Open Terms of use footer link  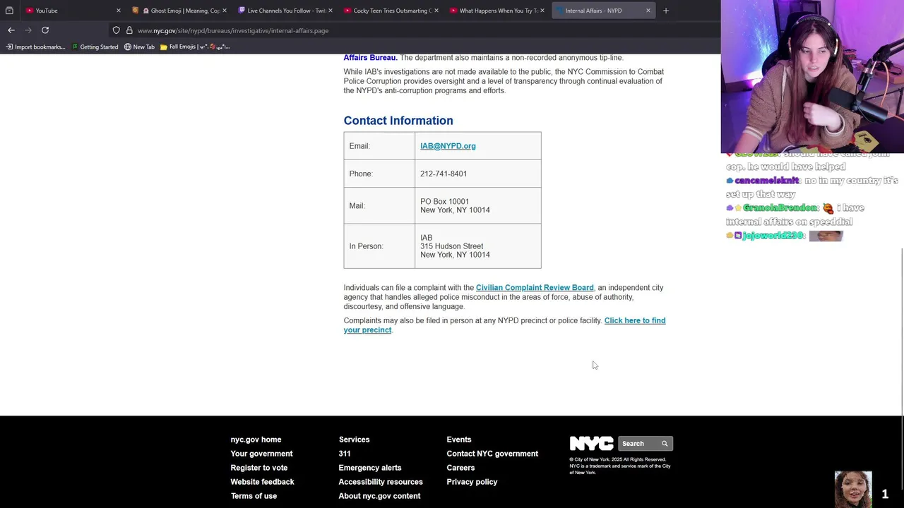254,496
